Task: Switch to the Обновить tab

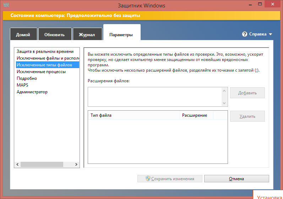Action: 55,34
